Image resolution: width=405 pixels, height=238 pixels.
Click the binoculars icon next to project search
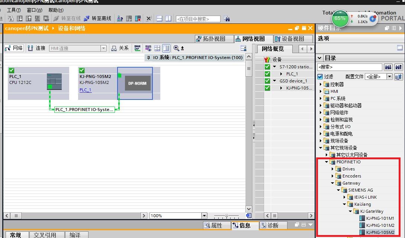pyautogui.click(x=227, y=19)
